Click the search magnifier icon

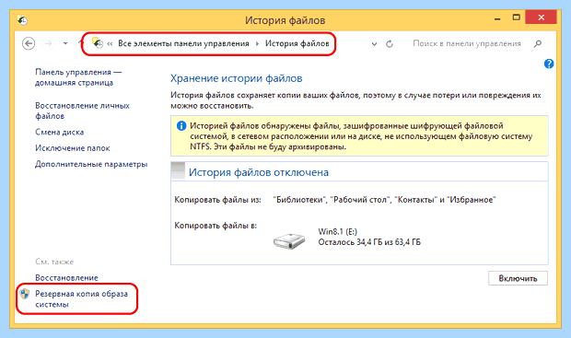(x=538, y=43)
